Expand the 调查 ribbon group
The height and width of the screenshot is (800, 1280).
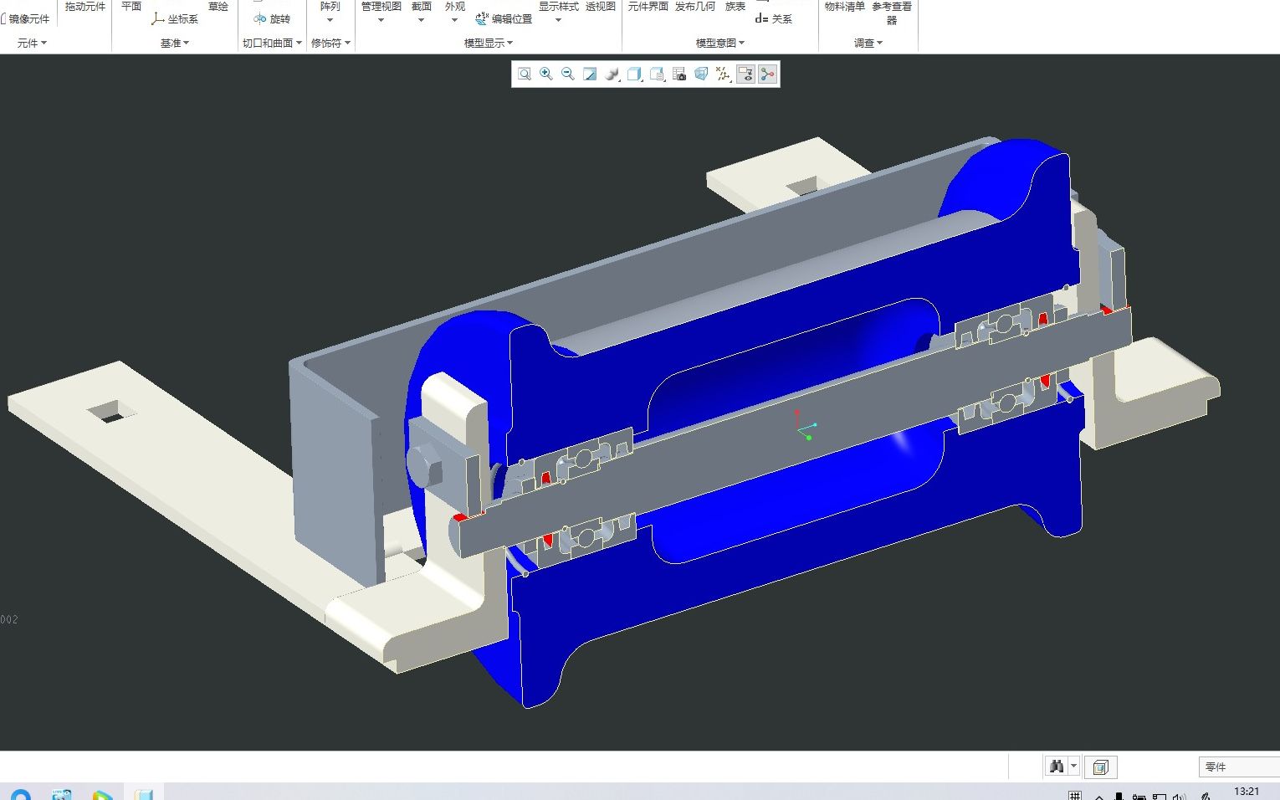868,43
